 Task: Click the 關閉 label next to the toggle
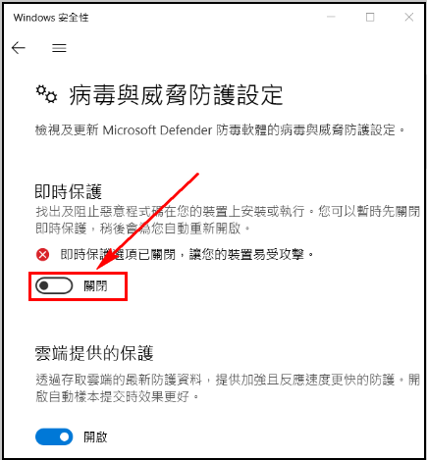pyautogui.click(x=95, y=286)
